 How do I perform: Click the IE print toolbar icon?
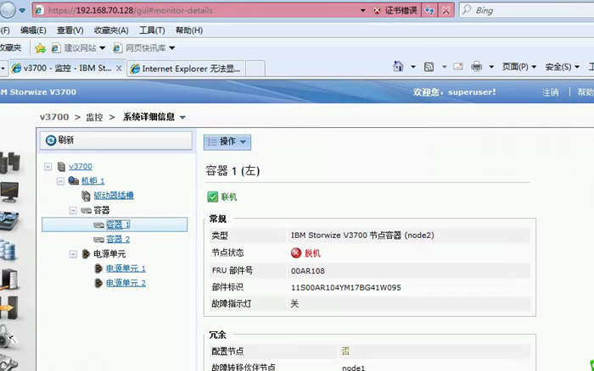pos(477,67)
